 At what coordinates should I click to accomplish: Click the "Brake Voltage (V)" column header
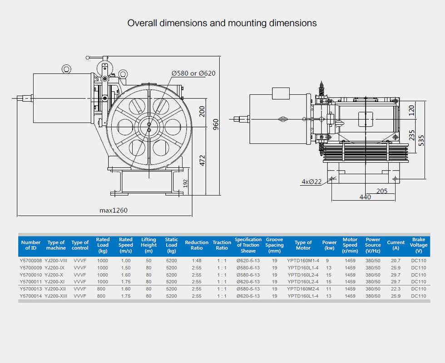[x=418, y=245]
